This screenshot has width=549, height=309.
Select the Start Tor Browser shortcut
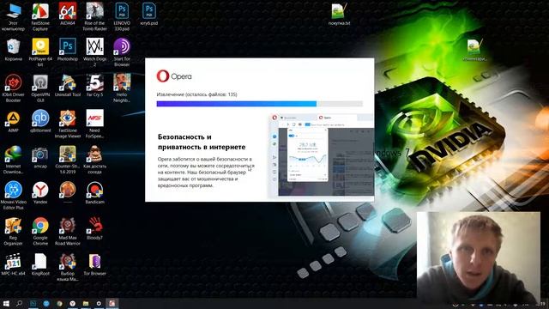click(x=122, y=52)
